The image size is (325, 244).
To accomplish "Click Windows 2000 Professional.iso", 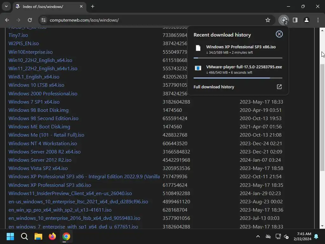I will (x=43, y=94).
